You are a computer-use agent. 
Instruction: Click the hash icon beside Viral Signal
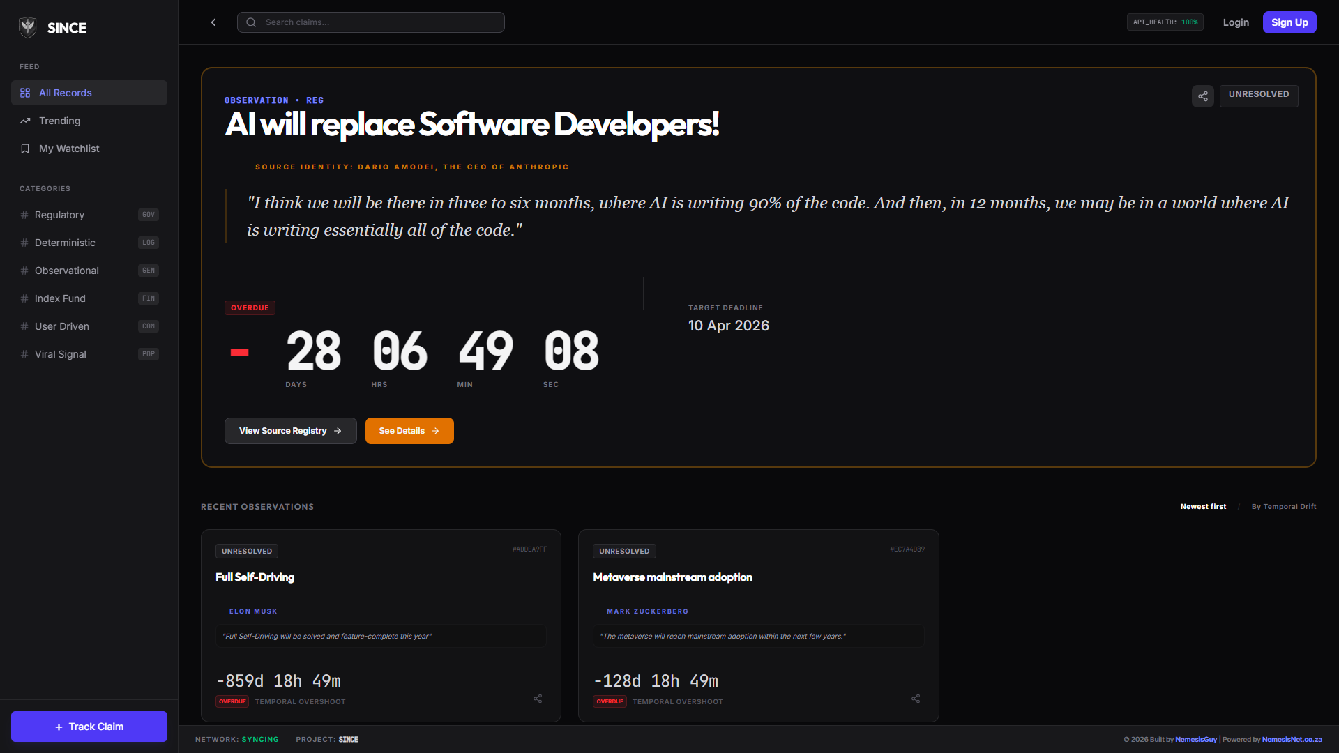[24, 354]
